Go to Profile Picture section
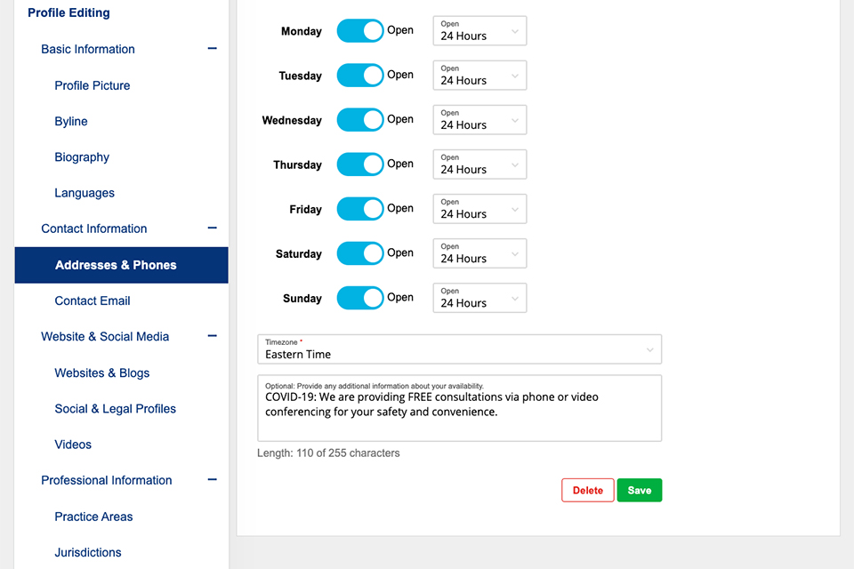Screen dimensions: 854x569 [x=93, y=85]
